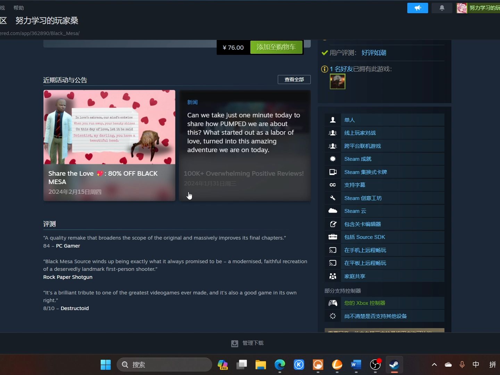This screenshot has height=375, width=500.
Task: Click the microphone tray icon
Action: [462, 365]
